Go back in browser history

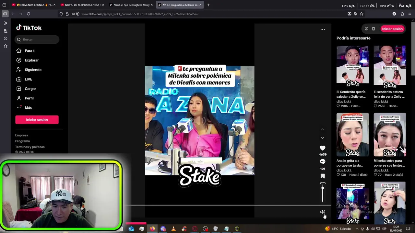tap(13, 14)
